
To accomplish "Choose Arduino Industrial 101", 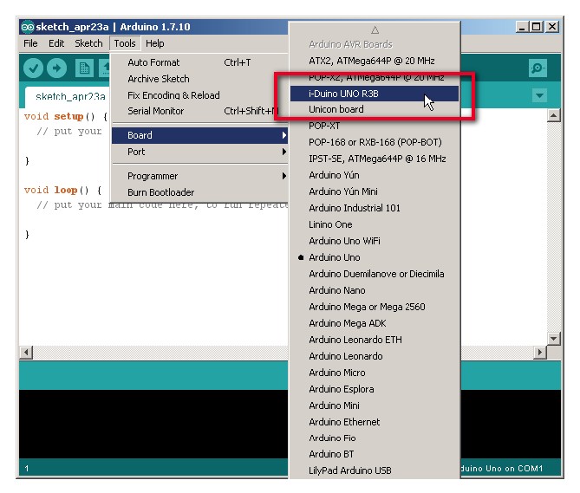I will 375,208.
